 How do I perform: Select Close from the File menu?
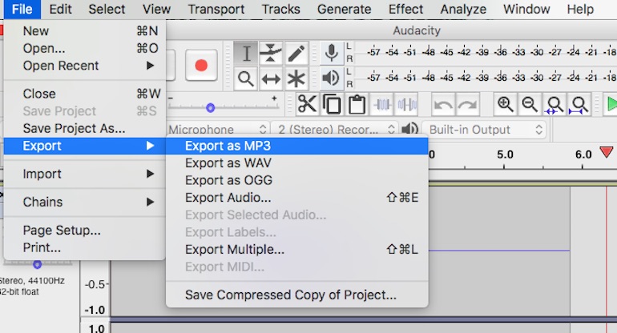[x=85, y=94]
